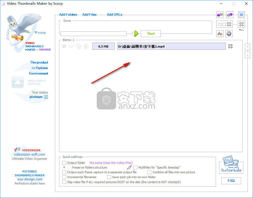
Task: Click the empty progress bar
Action: 93,34
